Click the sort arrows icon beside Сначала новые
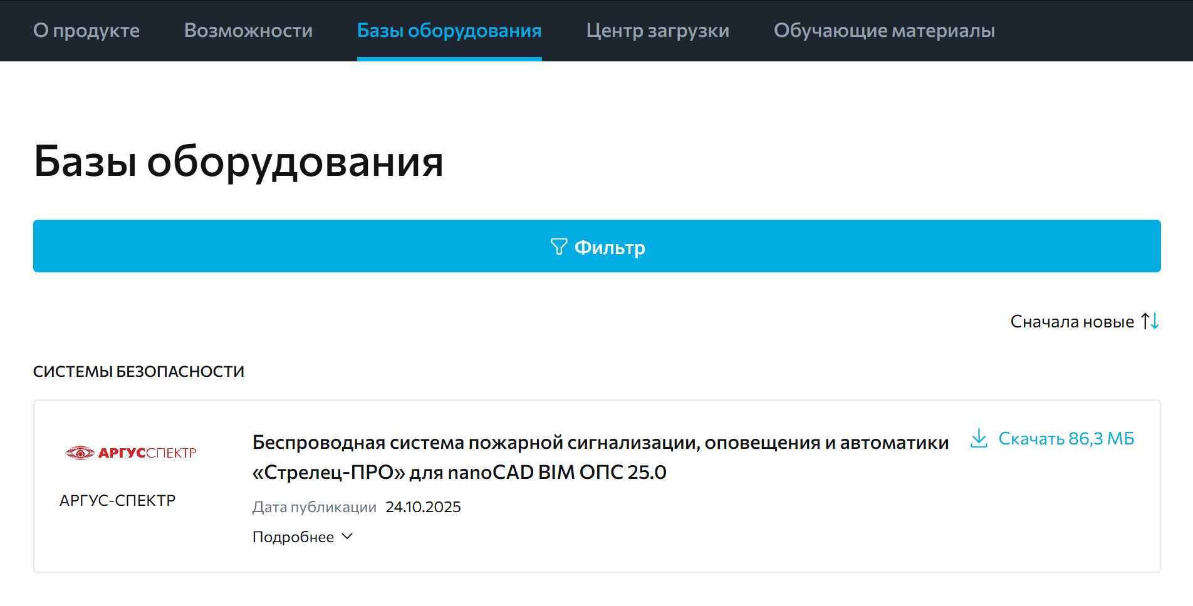 tap(1150, 321)
